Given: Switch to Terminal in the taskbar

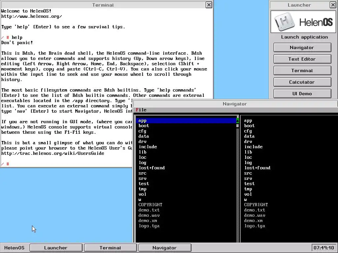Looking at the screenshot, I should (x=110, y=248).
